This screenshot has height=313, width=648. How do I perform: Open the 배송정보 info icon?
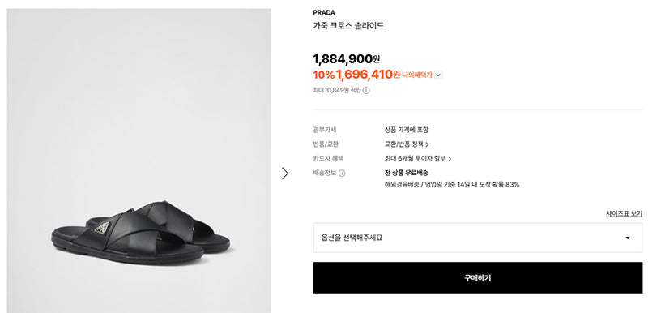(342, 174)
